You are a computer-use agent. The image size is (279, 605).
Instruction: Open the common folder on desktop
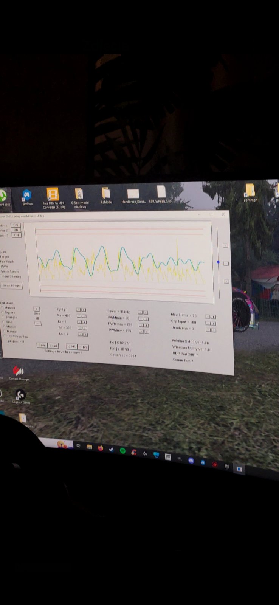pos(250,193)
